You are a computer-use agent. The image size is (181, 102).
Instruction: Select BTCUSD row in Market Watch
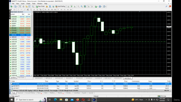[20, 28]
